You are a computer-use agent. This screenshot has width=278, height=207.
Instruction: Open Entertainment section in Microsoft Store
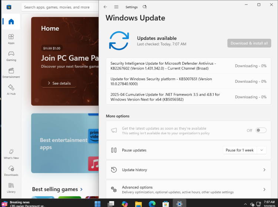(x=11, y=73)
